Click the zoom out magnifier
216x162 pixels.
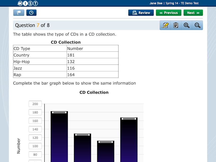pos(198,25)
